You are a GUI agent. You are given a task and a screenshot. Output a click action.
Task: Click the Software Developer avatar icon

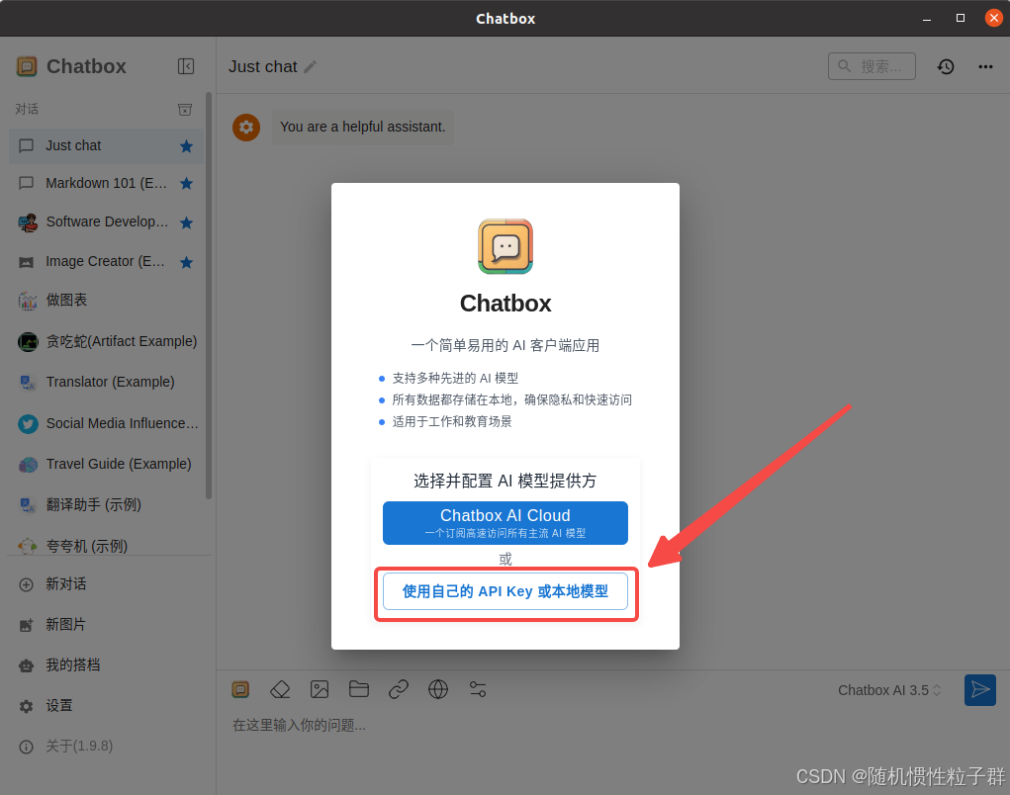tap(27, 222)
